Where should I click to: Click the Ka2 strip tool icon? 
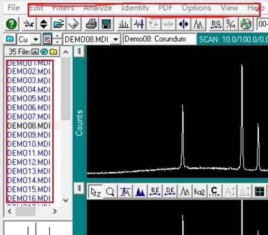click(199, 192)
